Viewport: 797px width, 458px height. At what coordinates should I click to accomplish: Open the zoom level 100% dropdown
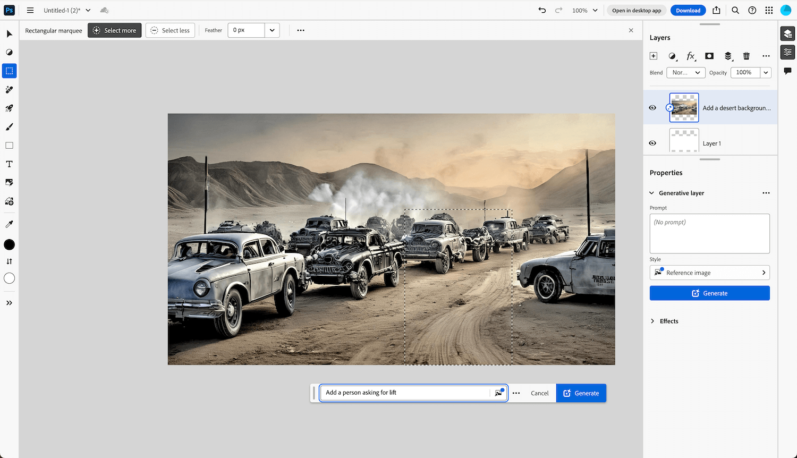click(584, 10)
